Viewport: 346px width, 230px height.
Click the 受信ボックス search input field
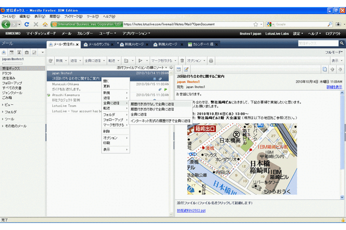(318, 43)
